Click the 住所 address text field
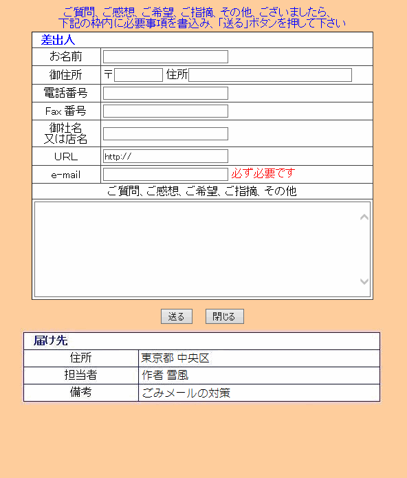The image size is (407, 478). pos(270,75)
